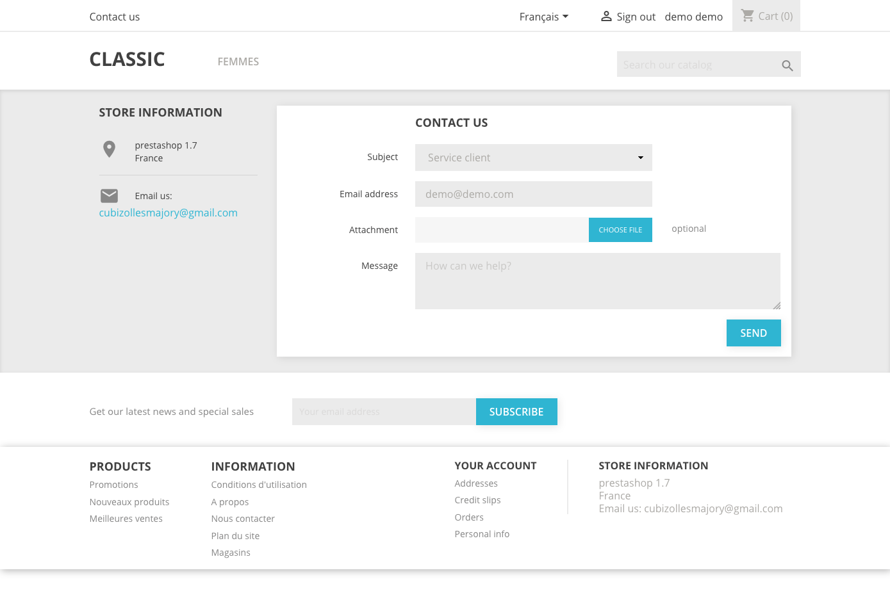Click the message box resize handle
The image size is (890, 607).
pos(777,305)
